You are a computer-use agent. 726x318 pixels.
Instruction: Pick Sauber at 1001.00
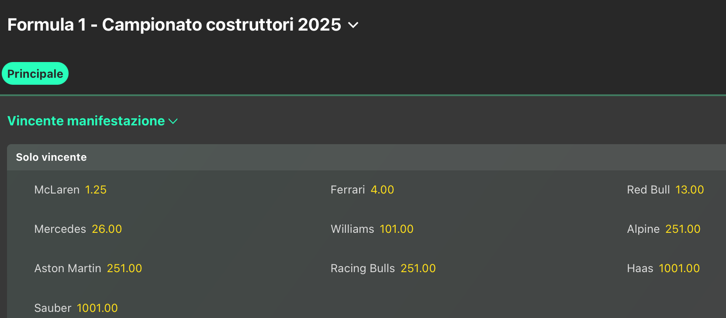click(97, 308)
